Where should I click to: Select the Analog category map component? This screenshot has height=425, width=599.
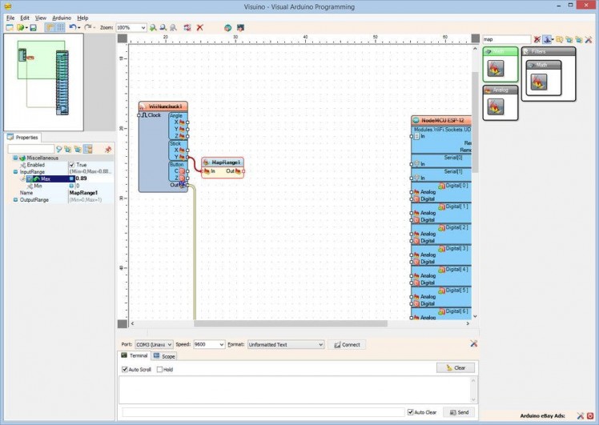(x=495, y=106)
